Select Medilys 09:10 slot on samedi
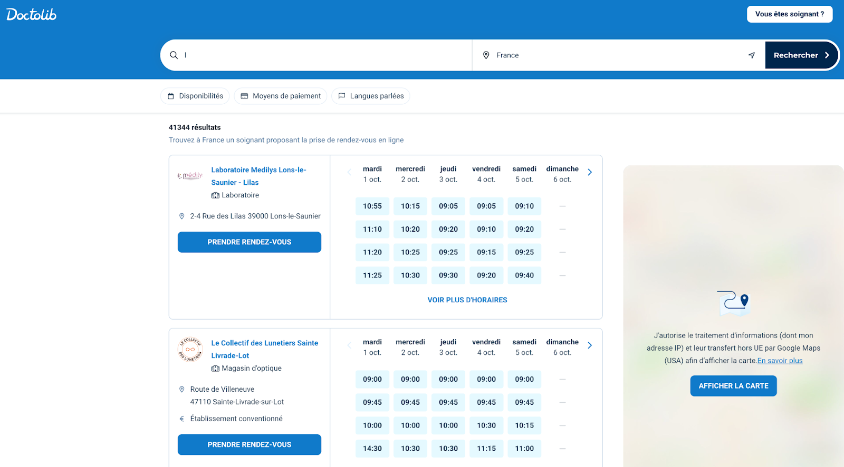Screen dimensions: 844x467 pyautogui.click(x=524, y=206)
